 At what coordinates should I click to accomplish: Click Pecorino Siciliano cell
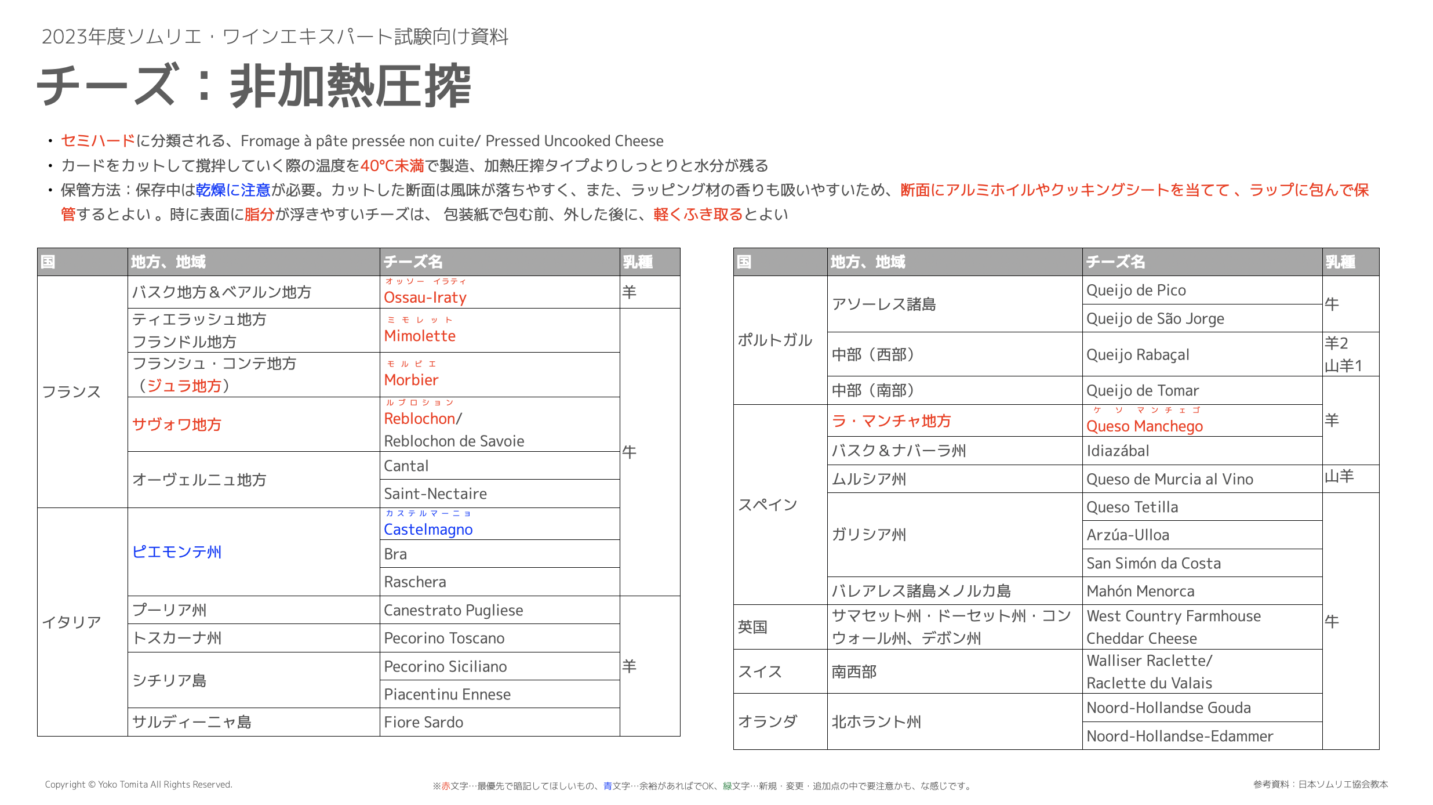(x=500, y=666)
